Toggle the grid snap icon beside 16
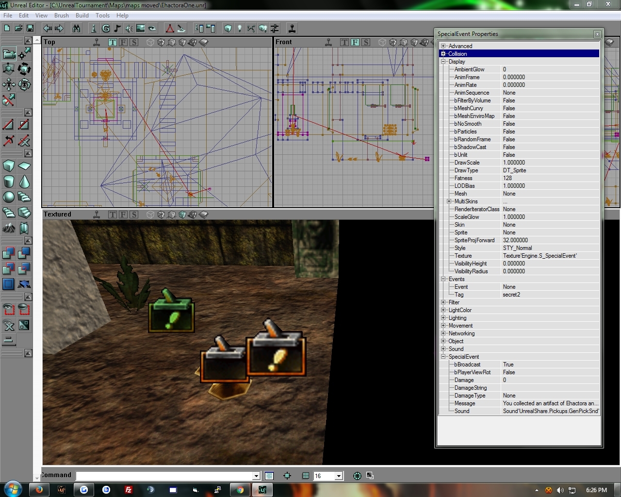621x497 pixels. click(306, 476)
